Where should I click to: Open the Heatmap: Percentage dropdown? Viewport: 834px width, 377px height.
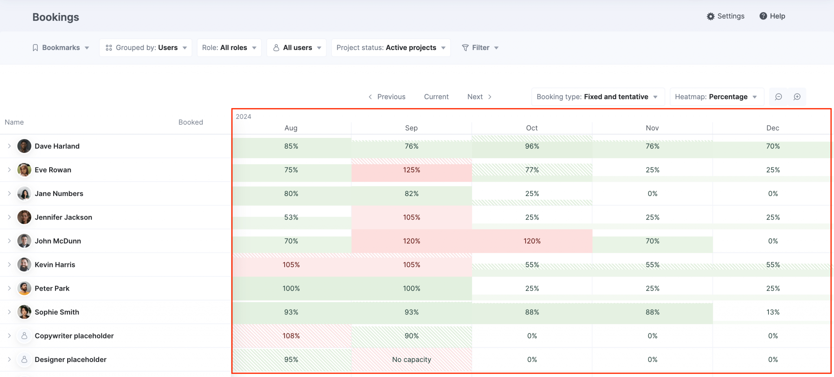(716, 97)
